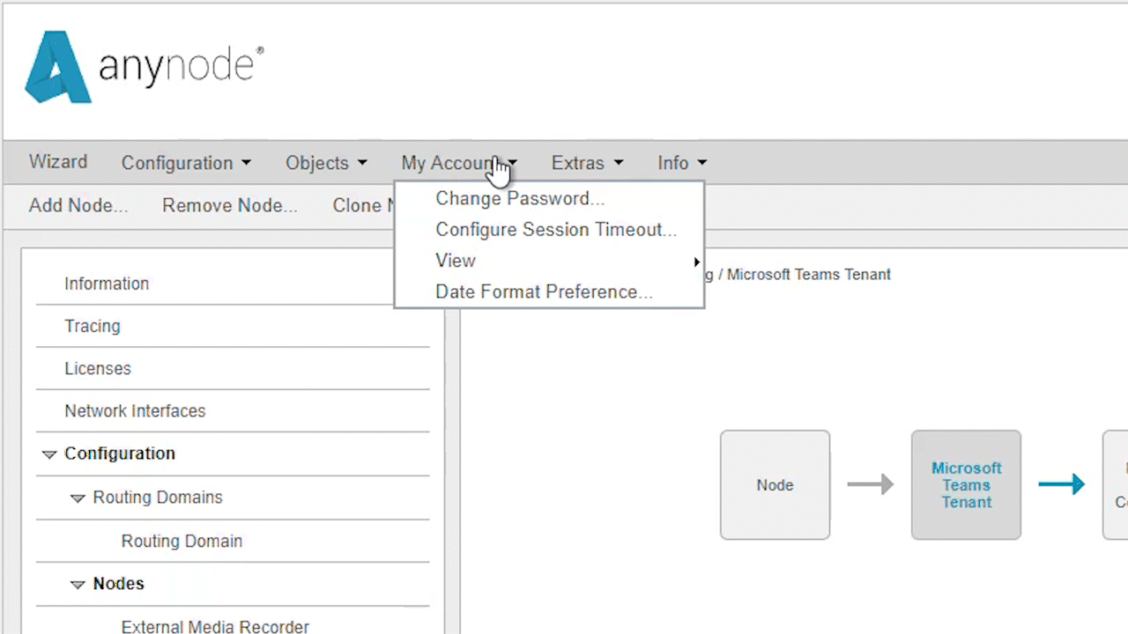Open the Wizard menu item
This screenshot has height=634, width=1128.
[58, 162]
